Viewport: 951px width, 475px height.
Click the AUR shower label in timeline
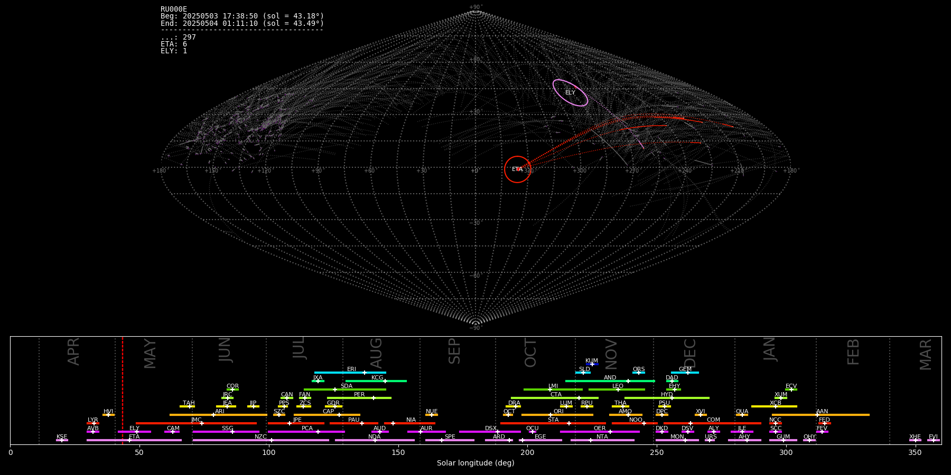(x=426, y=428)
